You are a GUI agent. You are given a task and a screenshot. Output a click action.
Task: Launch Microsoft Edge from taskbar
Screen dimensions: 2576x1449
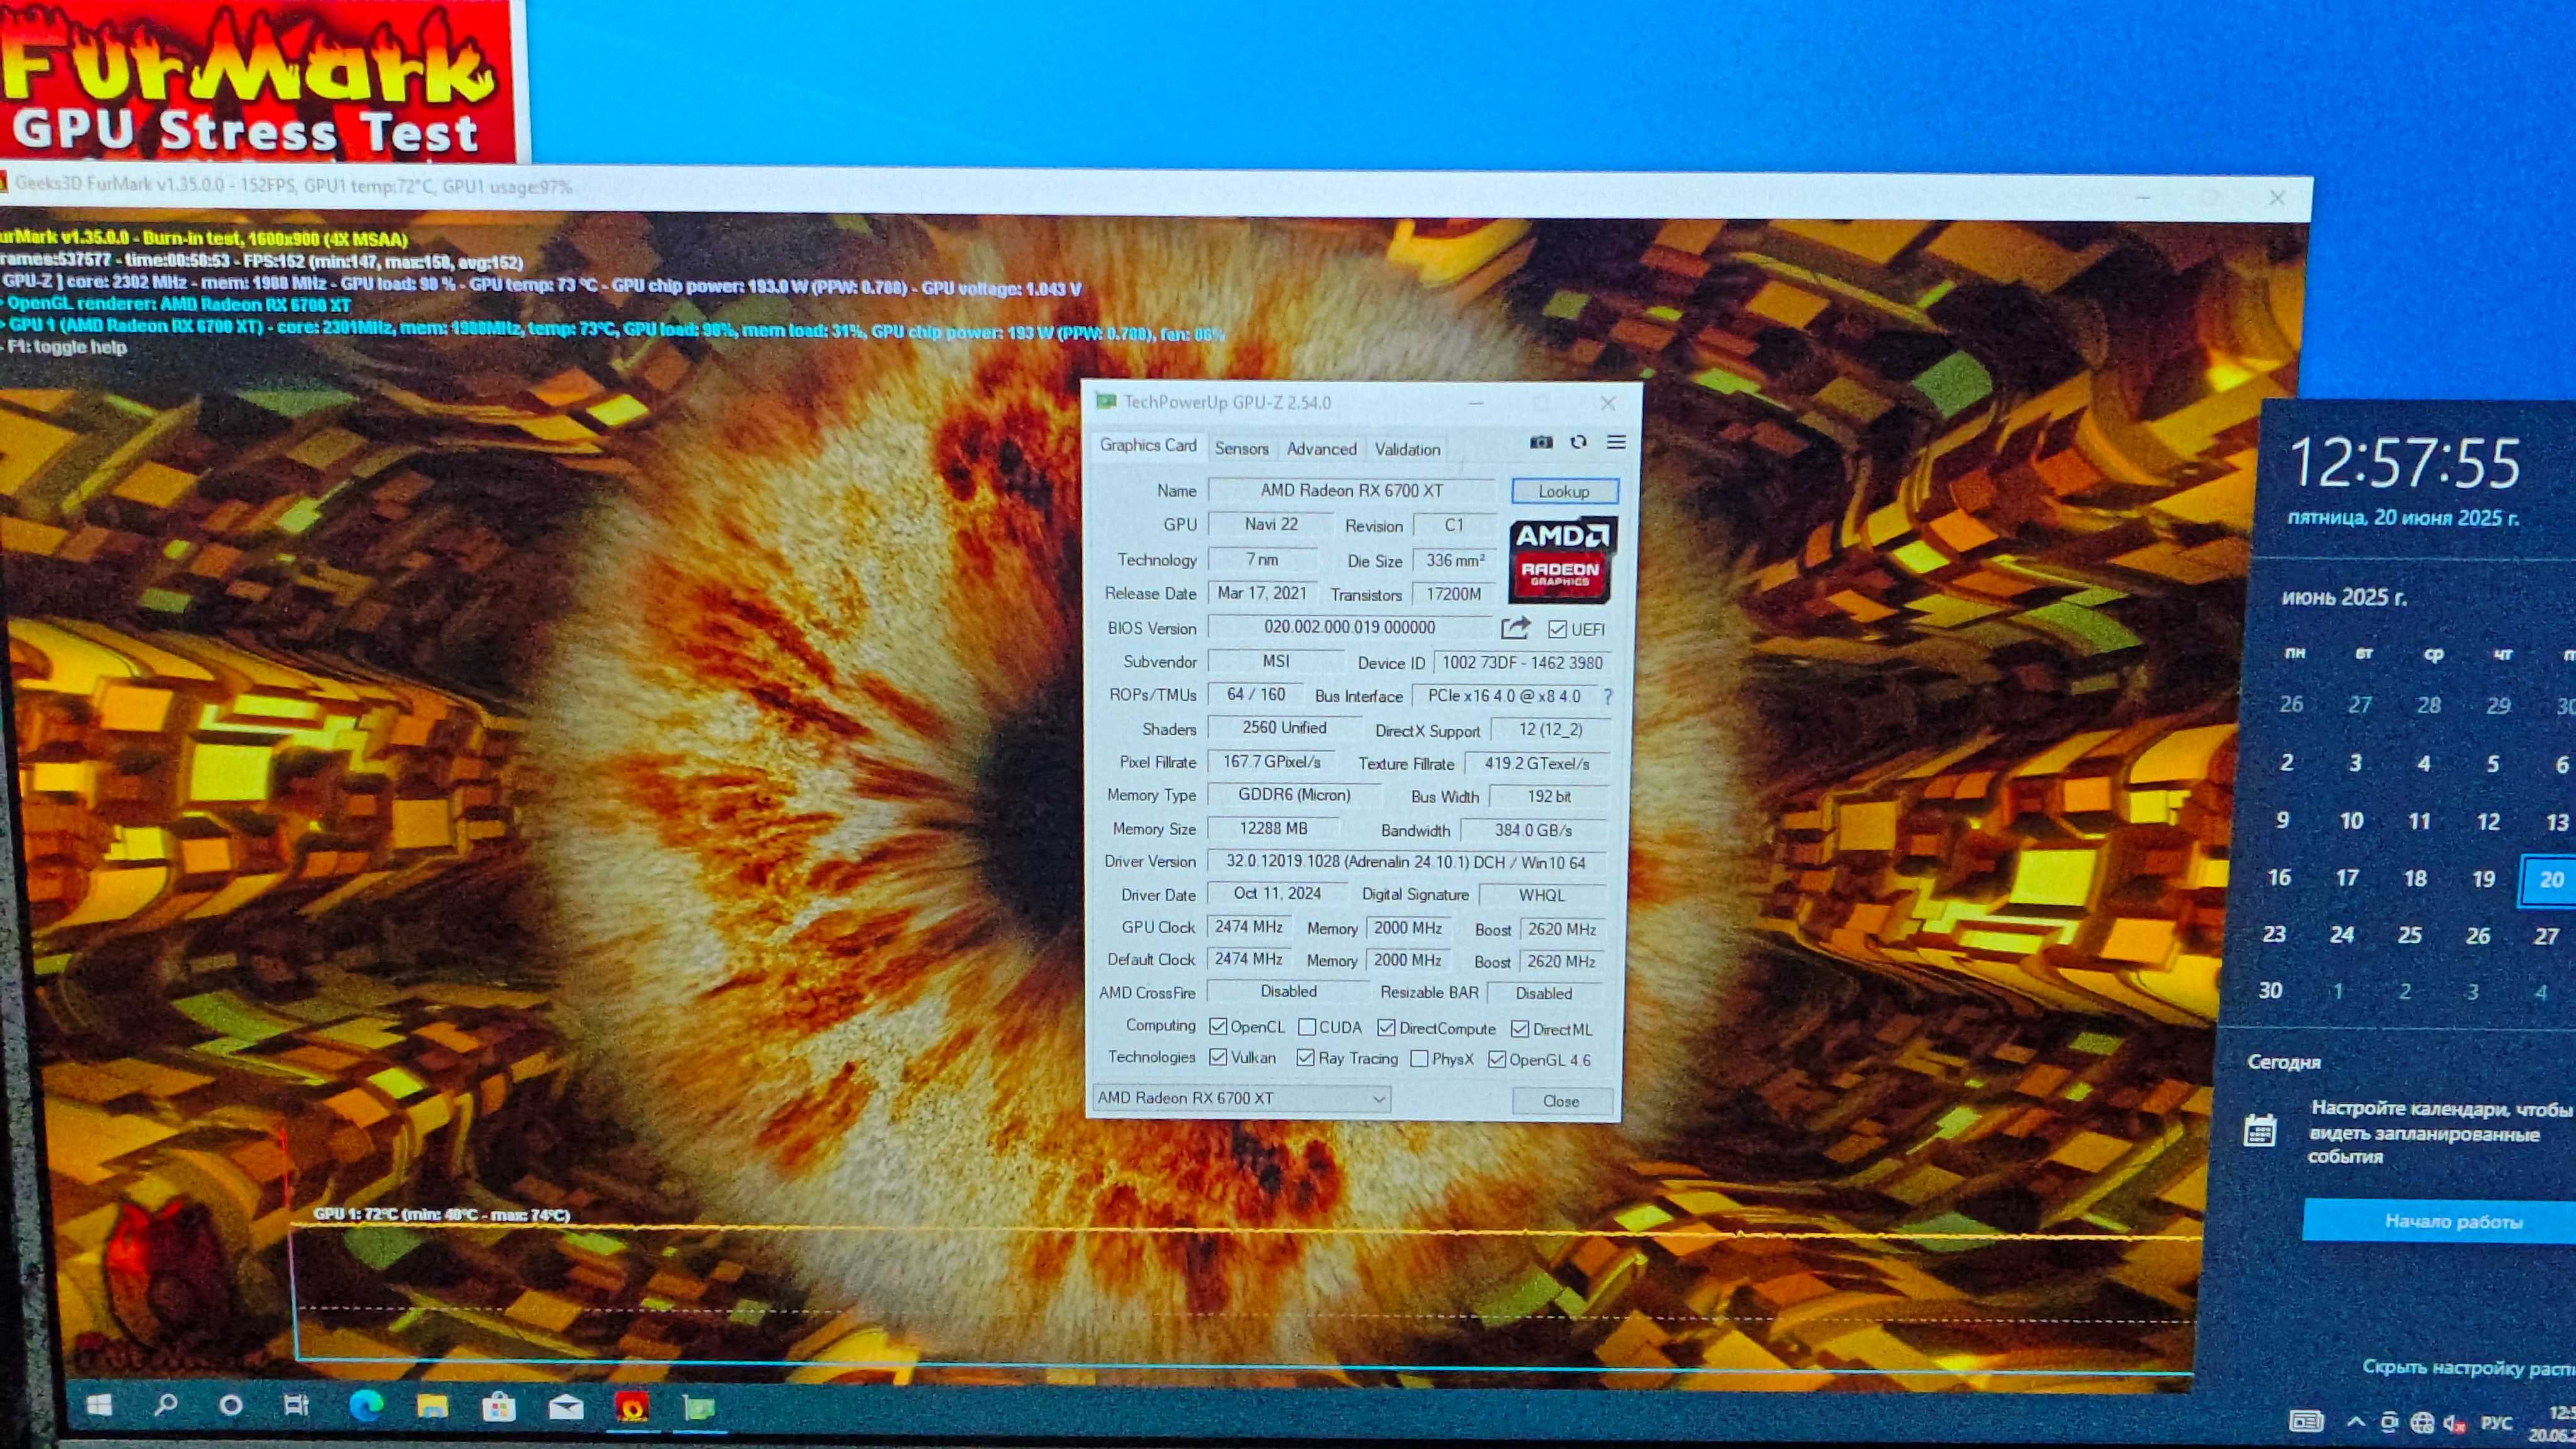pos(366,1407)
